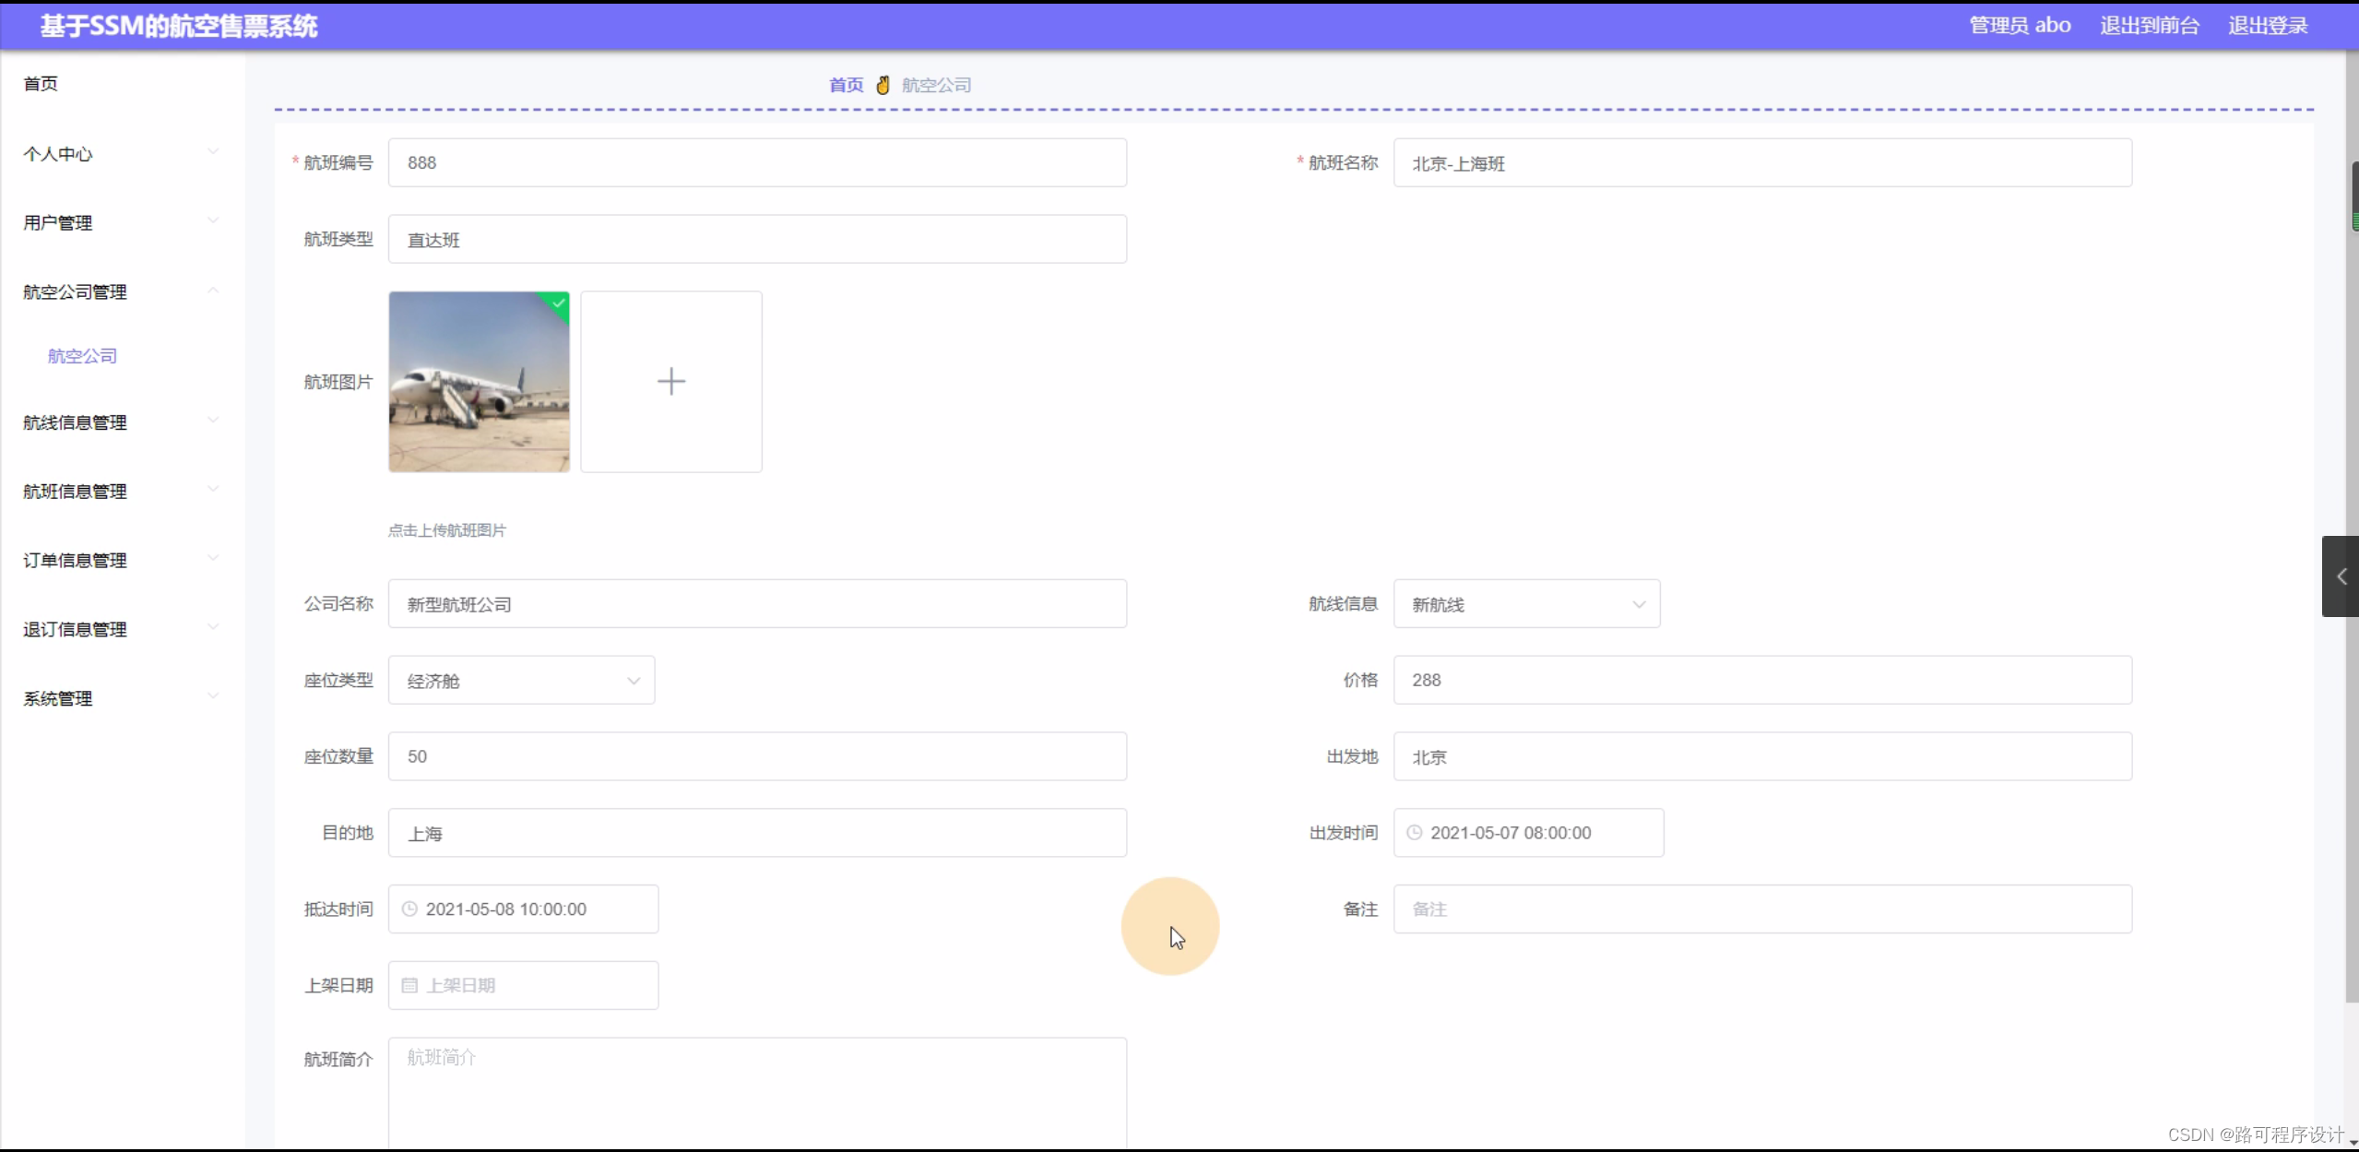This screenshot has height=1152, width=2359.
Task: Click the green checkmark badge on the uploaded image
Action: point(557,304)
